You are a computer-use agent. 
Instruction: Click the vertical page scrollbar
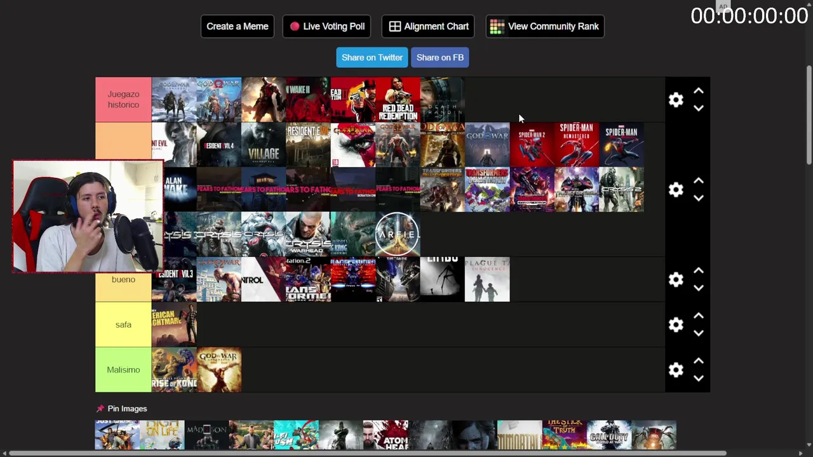click(x=809, y=116)
